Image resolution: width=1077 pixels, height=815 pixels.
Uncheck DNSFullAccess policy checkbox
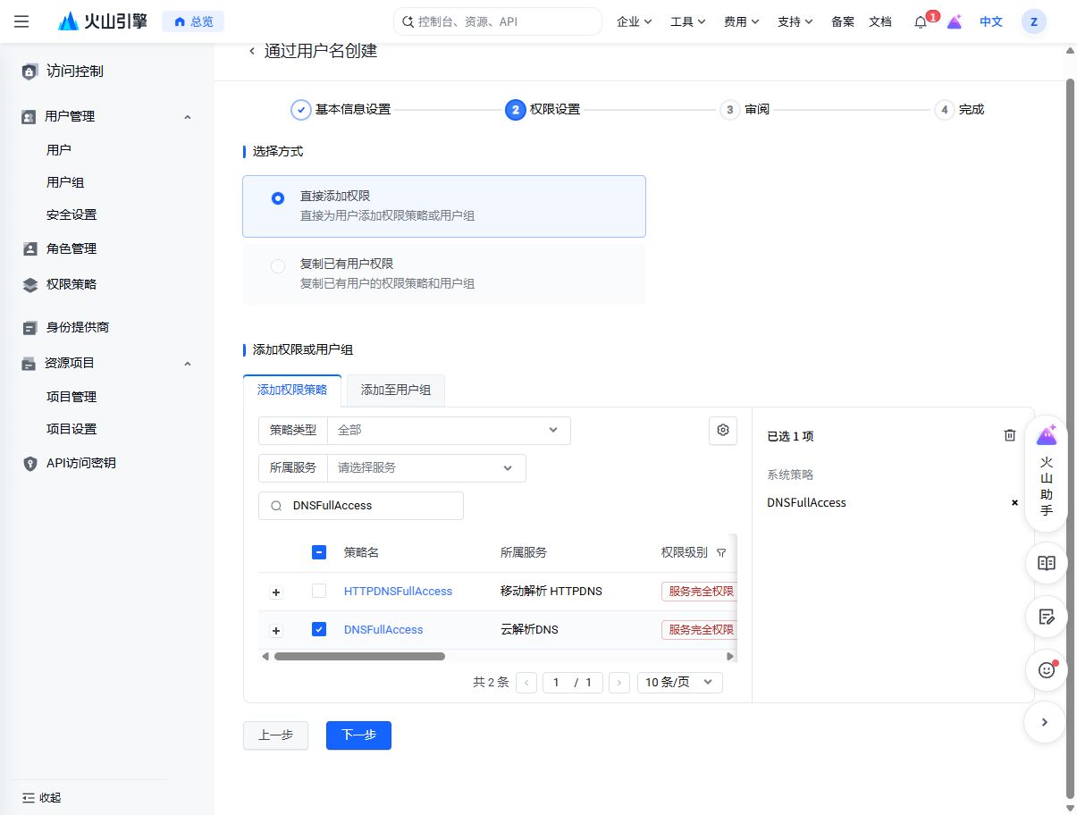319,629
